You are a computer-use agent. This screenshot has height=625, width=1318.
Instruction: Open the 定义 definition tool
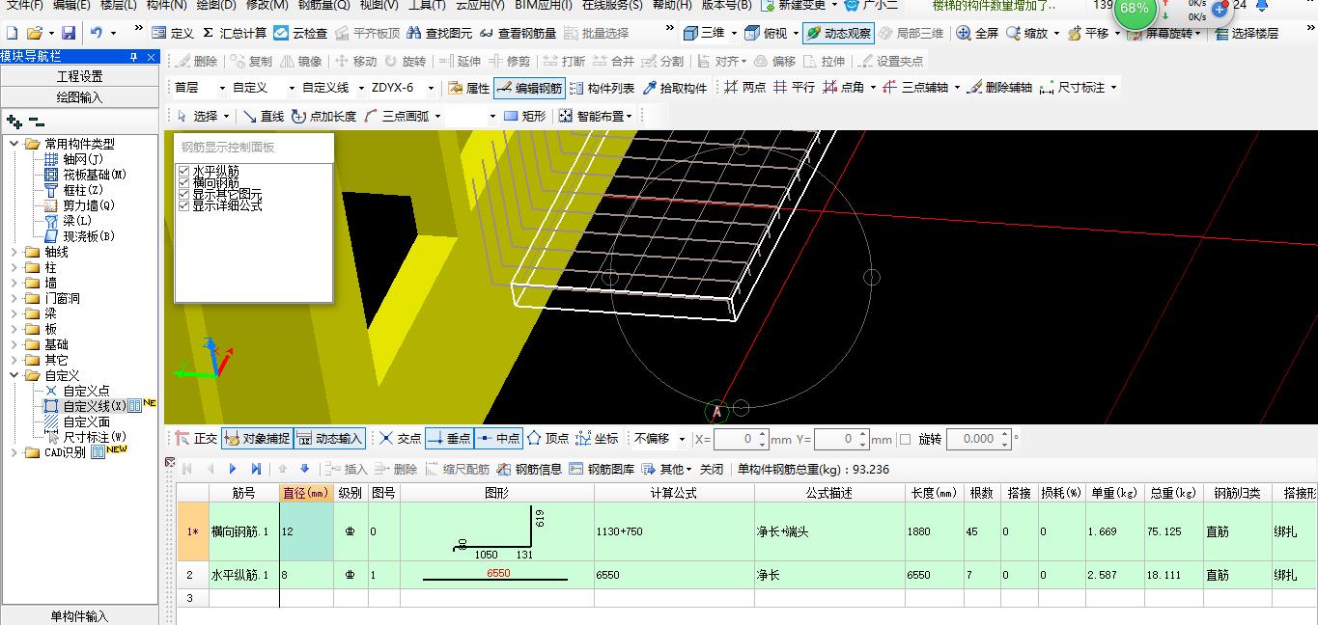click(x=173, y=33)
